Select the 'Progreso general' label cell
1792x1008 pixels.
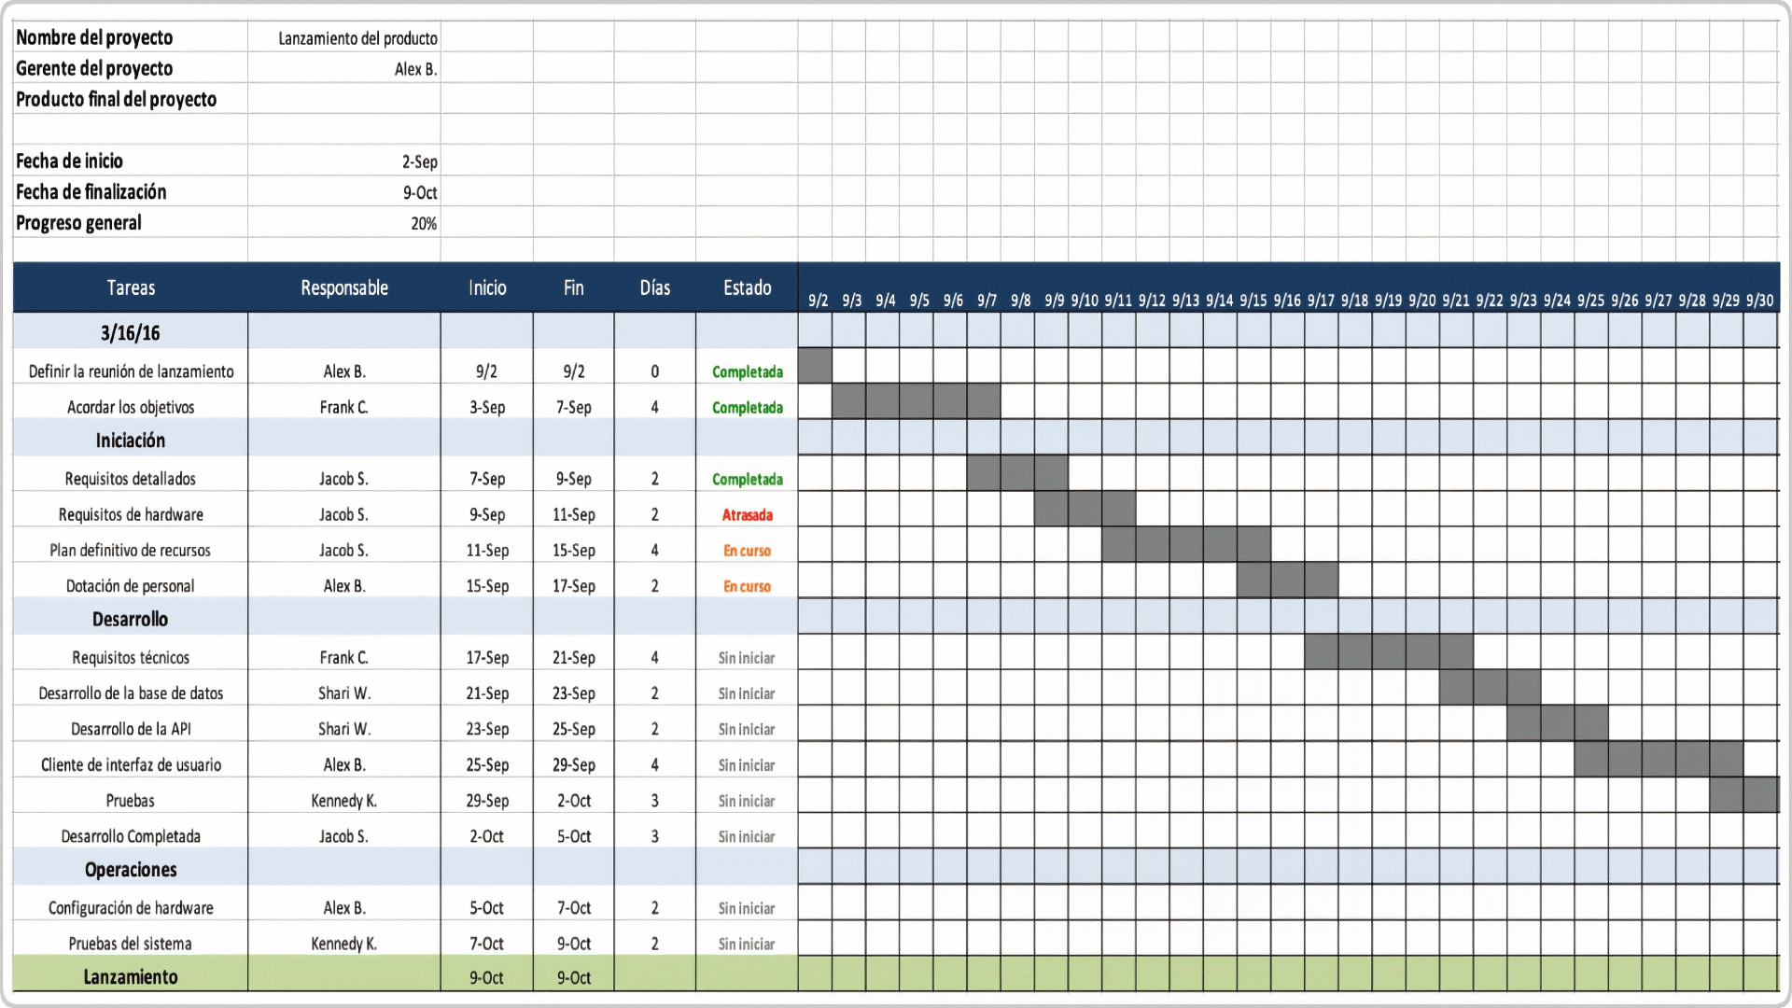[x=131, y=222]
